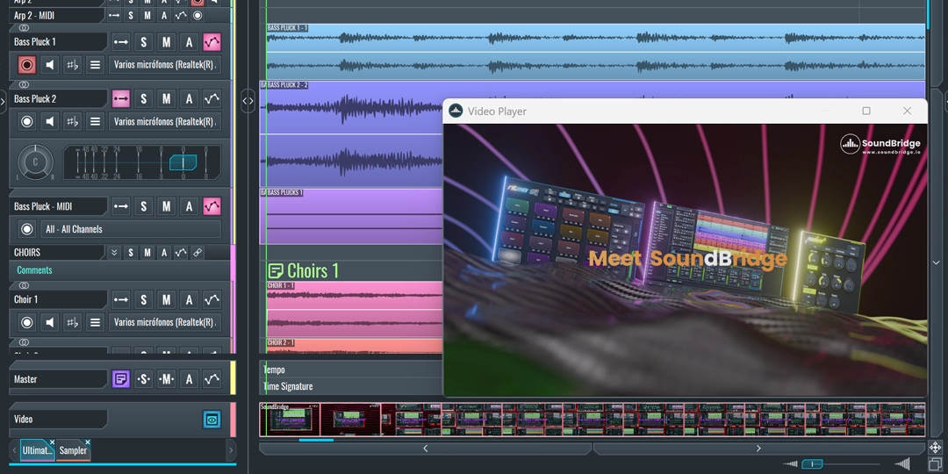This screenshot has height=474, width=948.
Task: Solo the CHOIRS group
Action: pyautogui.click(x=131, y=253)
